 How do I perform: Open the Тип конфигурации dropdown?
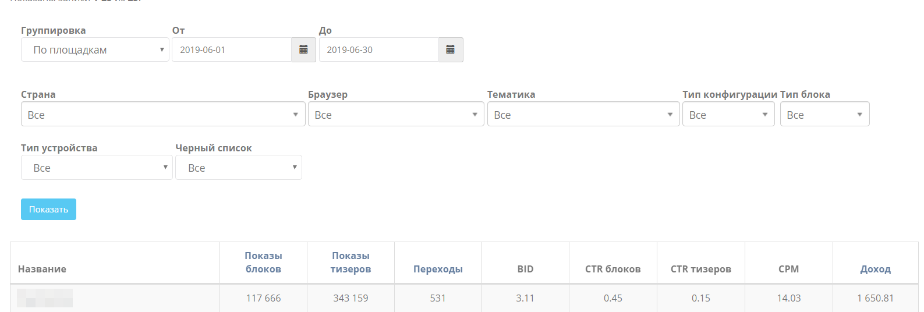[x=728, y=115]
